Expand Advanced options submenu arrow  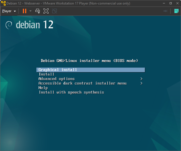click(141, 79)
